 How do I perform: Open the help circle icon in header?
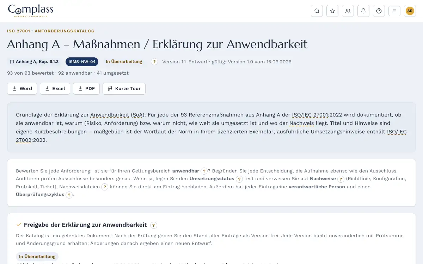[379, 11]
